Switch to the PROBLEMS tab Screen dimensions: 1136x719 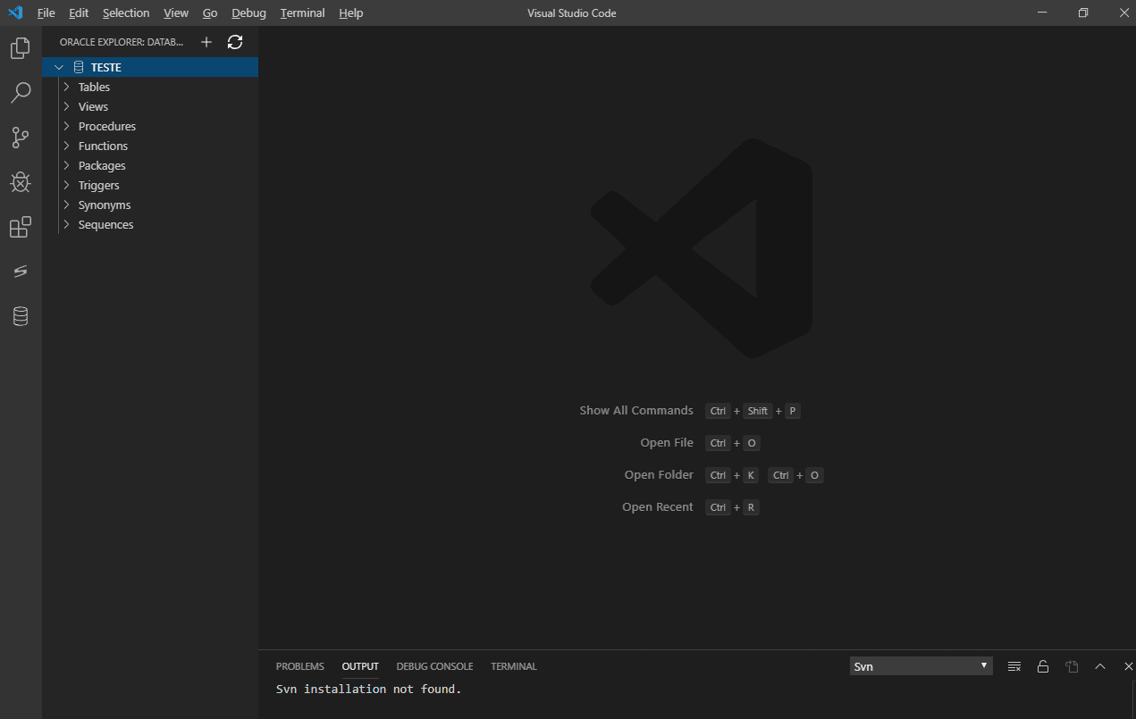[x=300, y=665]
